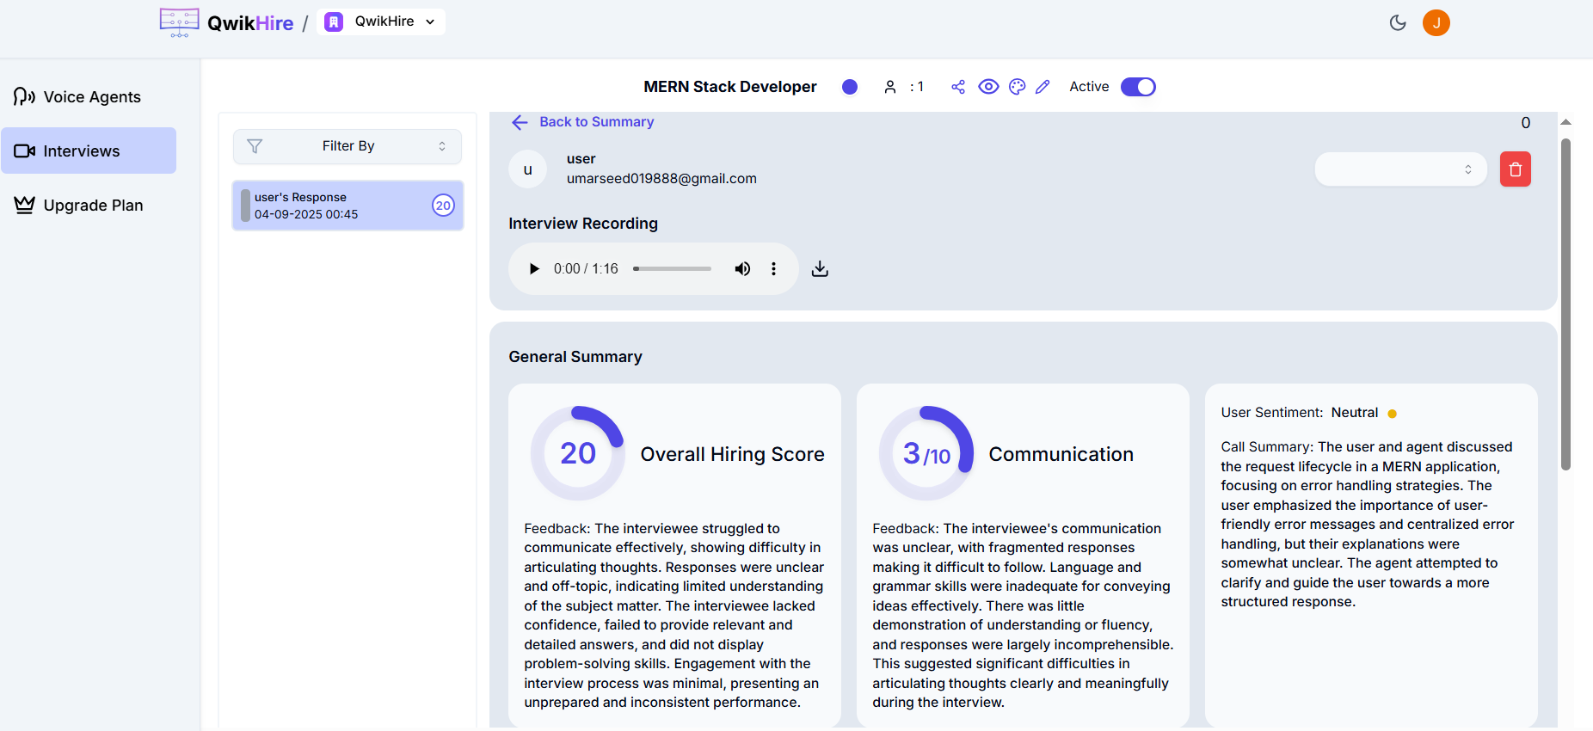Switch to dark mode via moon icon

(1398, 23)
